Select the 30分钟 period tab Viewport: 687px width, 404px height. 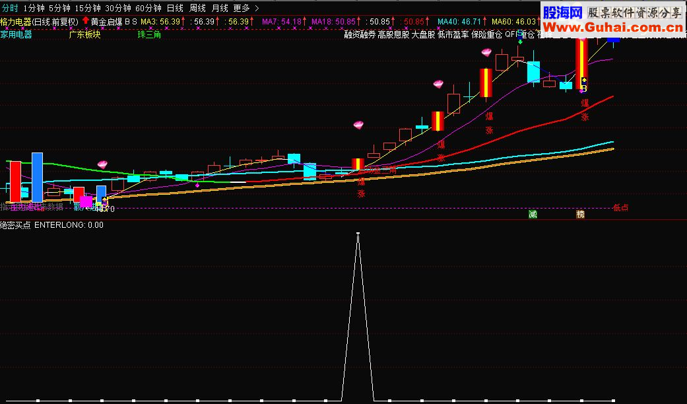click(x=118, y=8)
